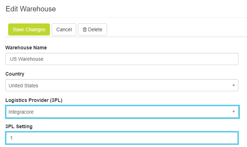Open the Logistics Provider (3PL) dropdown
The width and height of the screenshot is (247, 147).
click(x=122, y=112)
